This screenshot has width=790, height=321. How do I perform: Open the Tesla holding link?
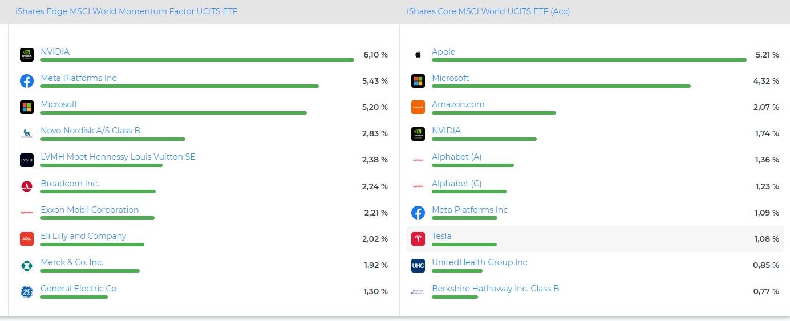click(441, 236)
